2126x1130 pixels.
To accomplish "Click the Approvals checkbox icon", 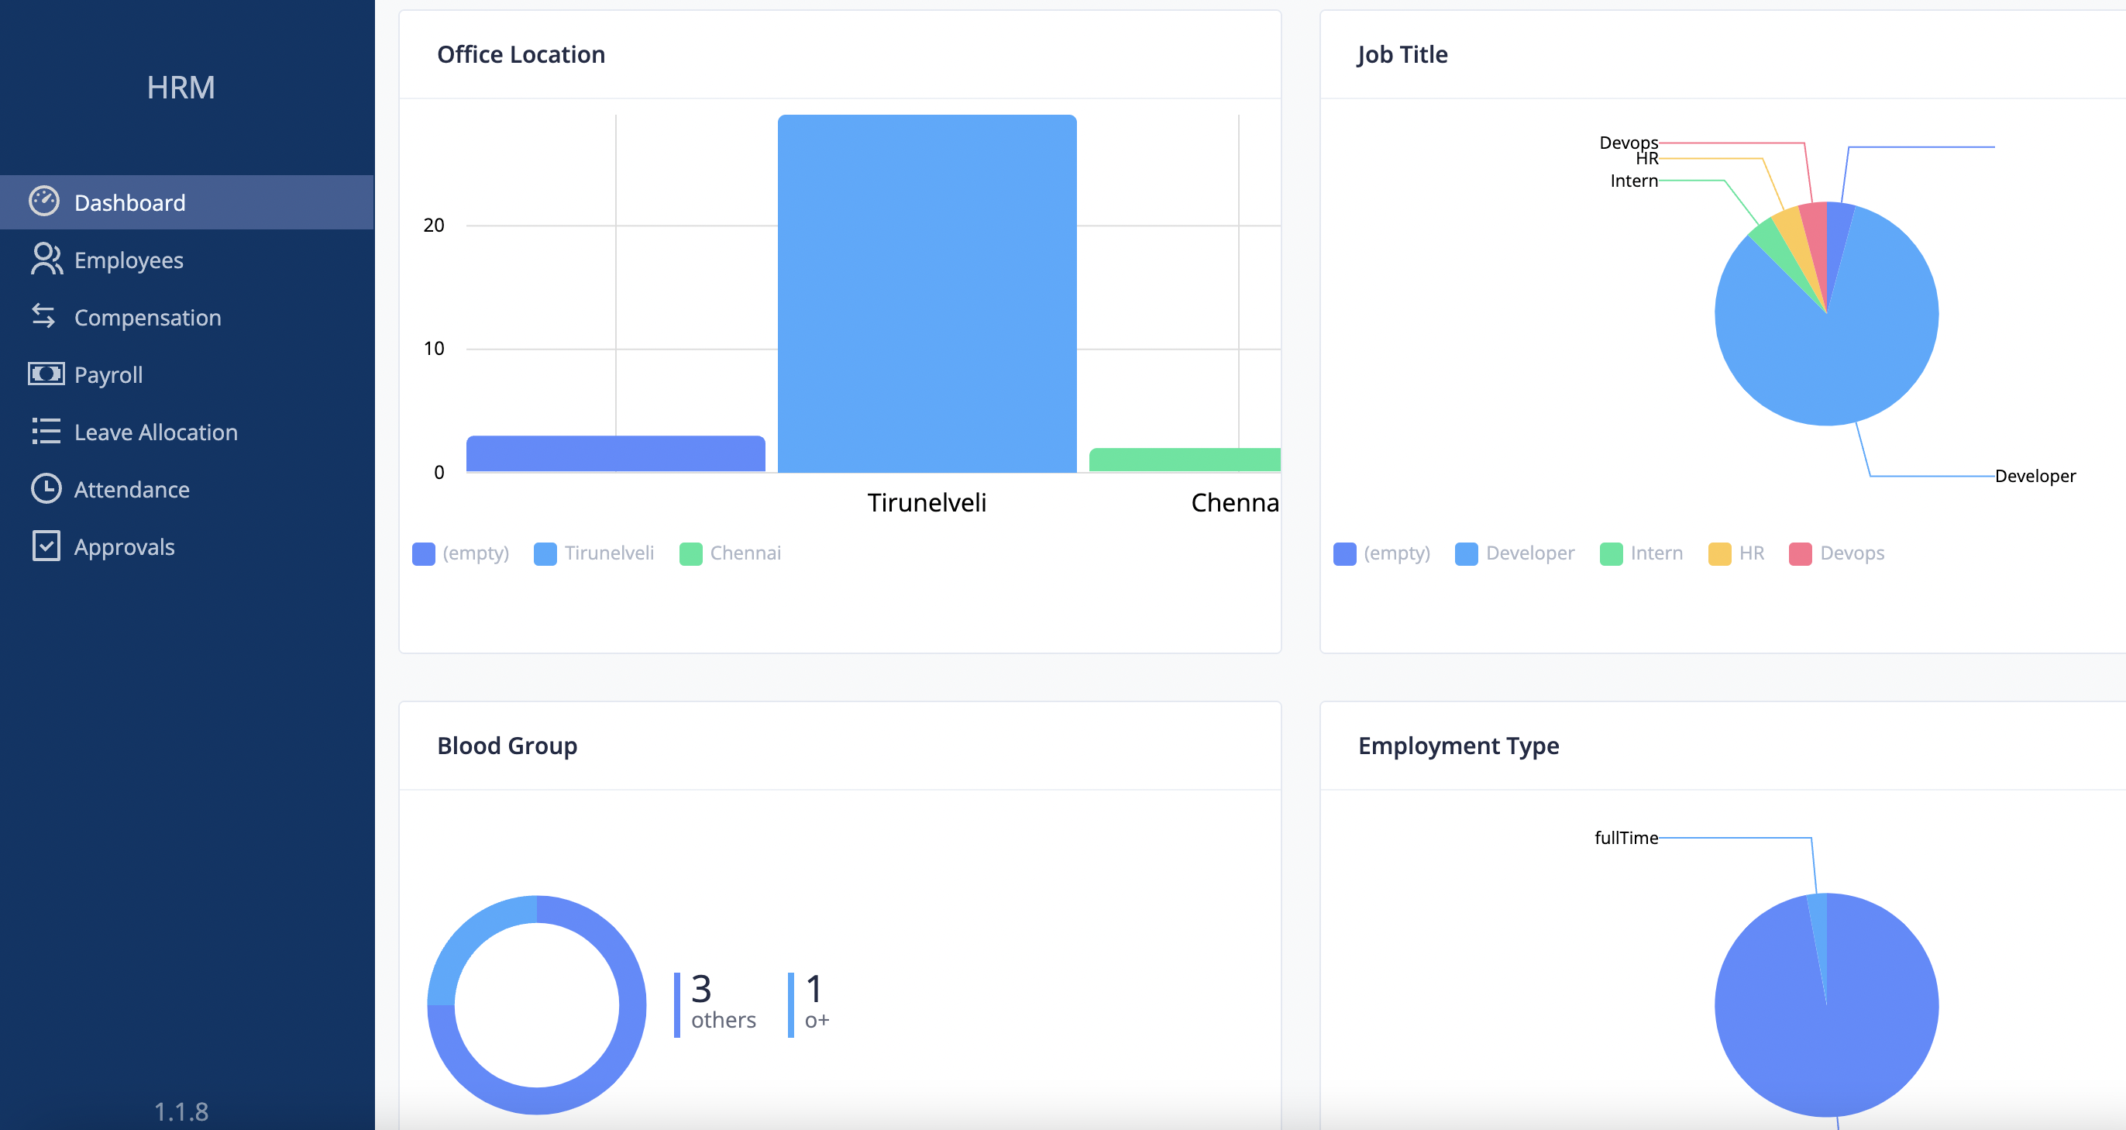I will 46,546.
